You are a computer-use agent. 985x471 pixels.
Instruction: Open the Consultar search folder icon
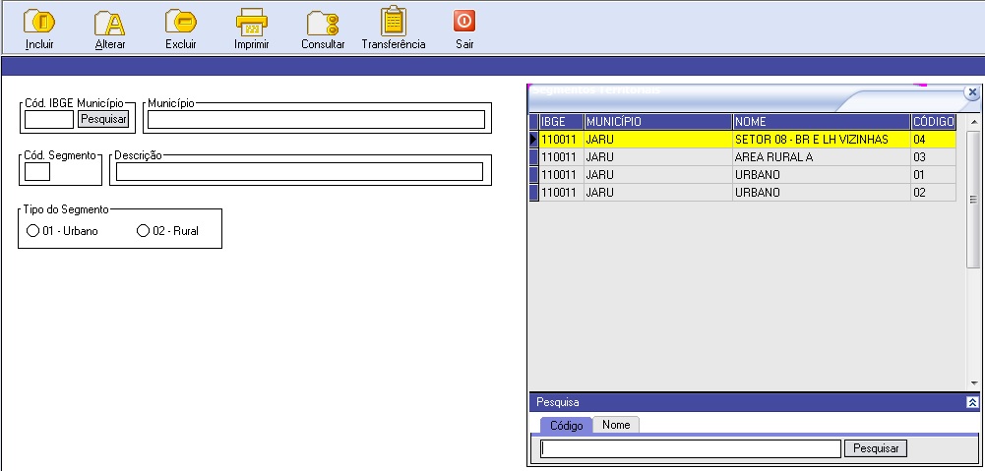tap(323, 22)
